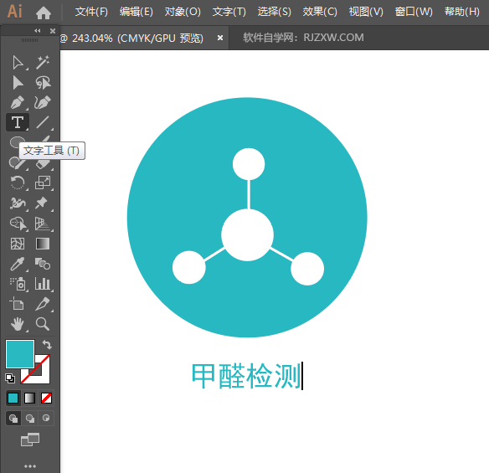Select the Symbol Sprayer tool

(x=18, y=284)
